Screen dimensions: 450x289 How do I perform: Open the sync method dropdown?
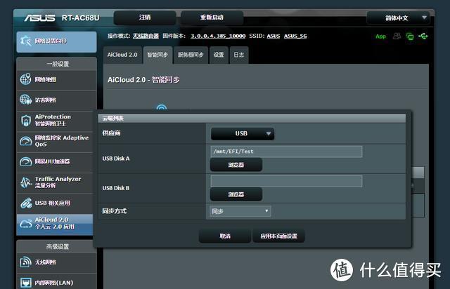pos(240,211)
